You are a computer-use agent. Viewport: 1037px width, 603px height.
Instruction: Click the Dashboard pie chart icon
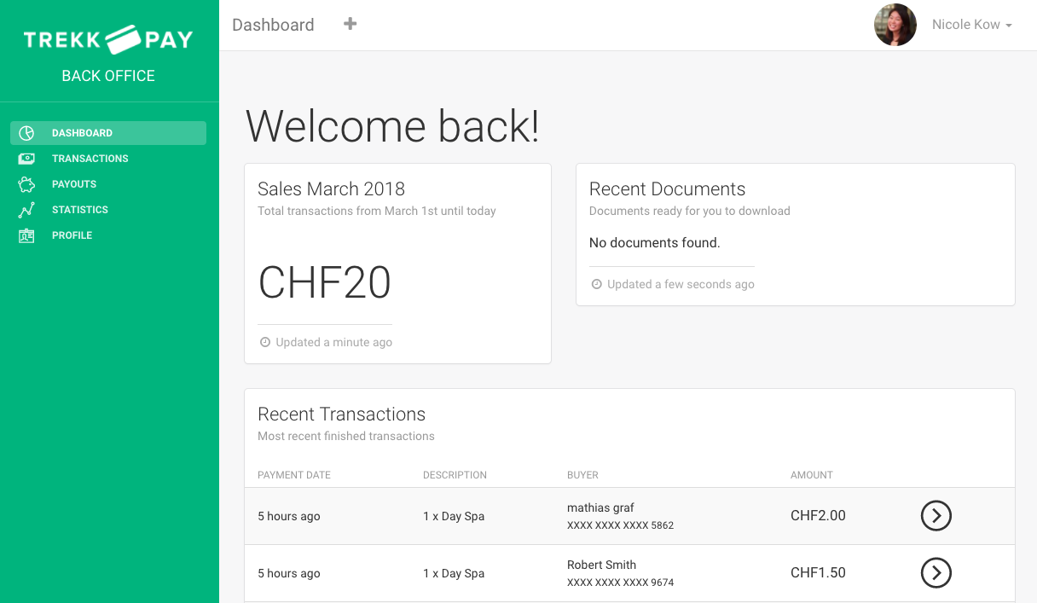(x=26, y=133)
